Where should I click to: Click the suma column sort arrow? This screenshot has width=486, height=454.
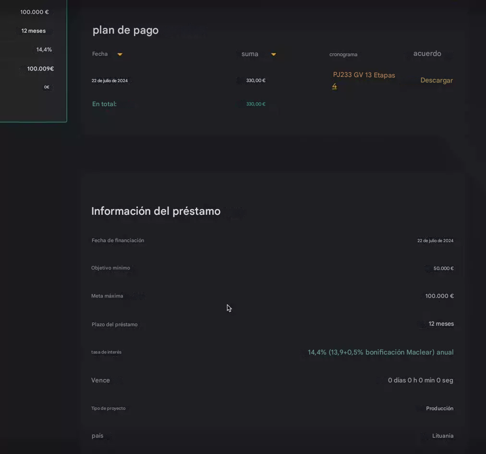click(273, 54)
